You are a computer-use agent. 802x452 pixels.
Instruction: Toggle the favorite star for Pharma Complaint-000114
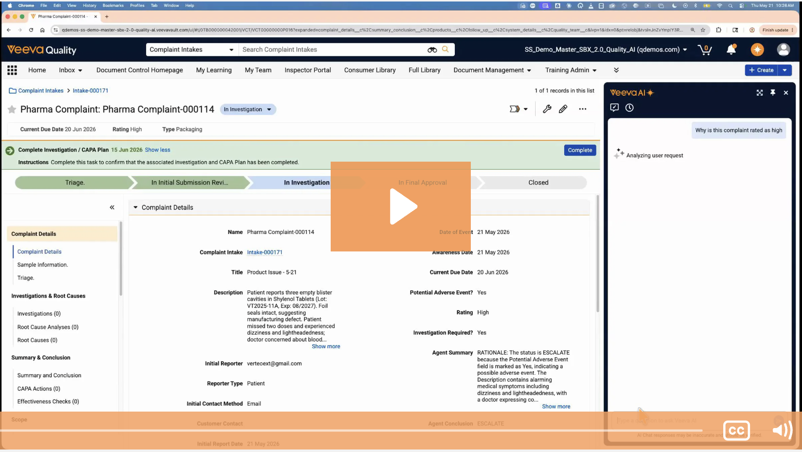[x=12, y=109]
